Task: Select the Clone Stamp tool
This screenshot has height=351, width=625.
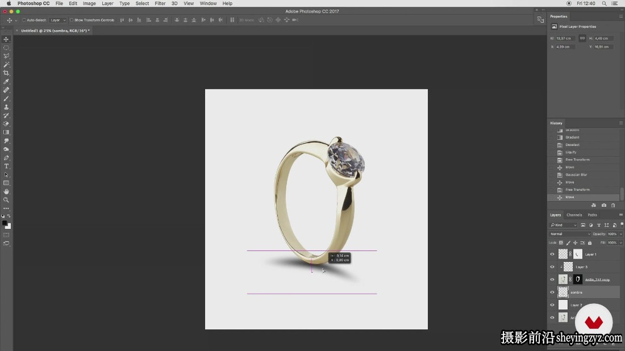Action: [x=6, y=107]
